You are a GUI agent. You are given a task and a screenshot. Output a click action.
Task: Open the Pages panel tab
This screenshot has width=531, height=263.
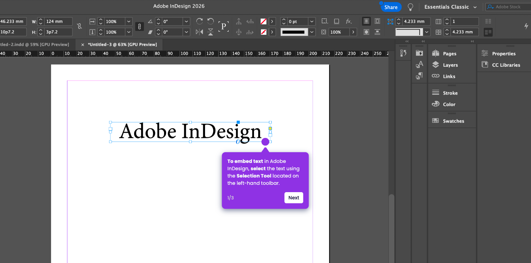(x=449, y=54)
